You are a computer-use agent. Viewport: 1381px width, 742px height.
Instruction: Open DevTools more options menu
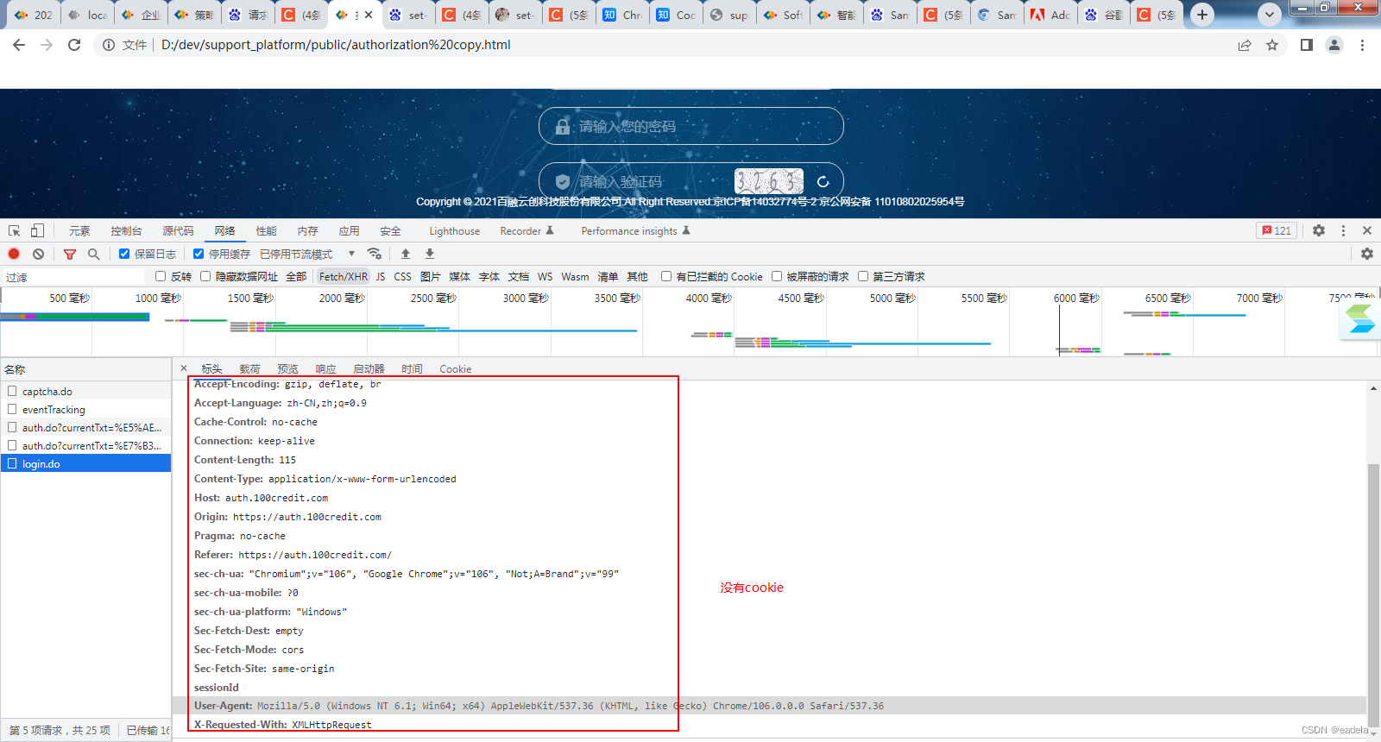pyautogui.click(x=1343, y=230)
